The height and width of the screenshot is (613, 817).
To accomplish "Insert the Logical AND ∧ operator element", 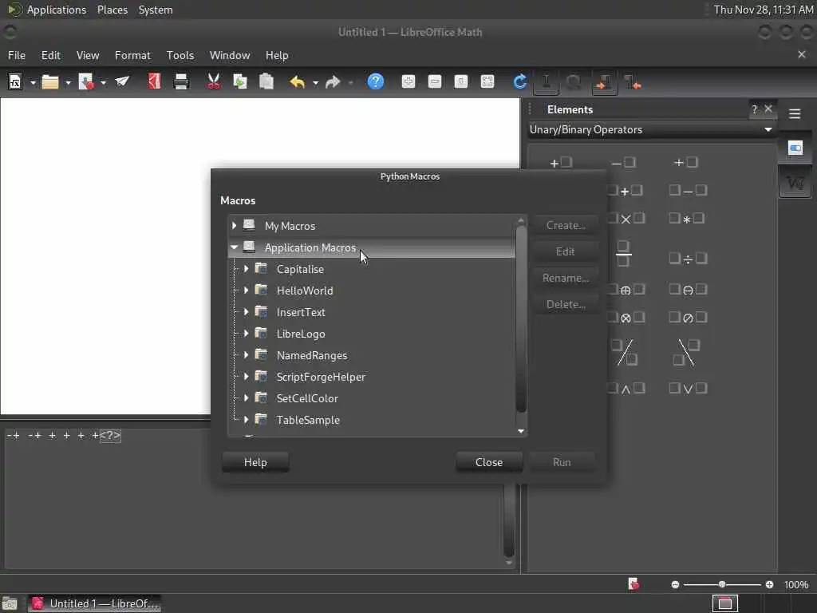I will pyautogui.click(x=626, y=389).
